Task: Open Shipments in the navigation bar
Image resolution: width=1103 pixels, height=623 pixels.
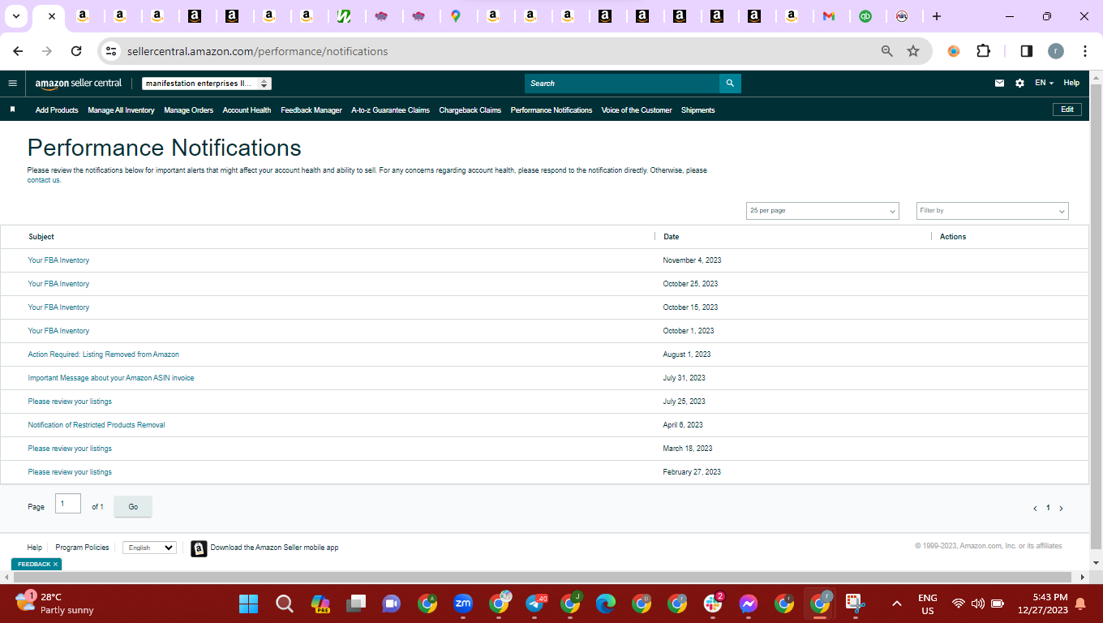Action: 698,110
